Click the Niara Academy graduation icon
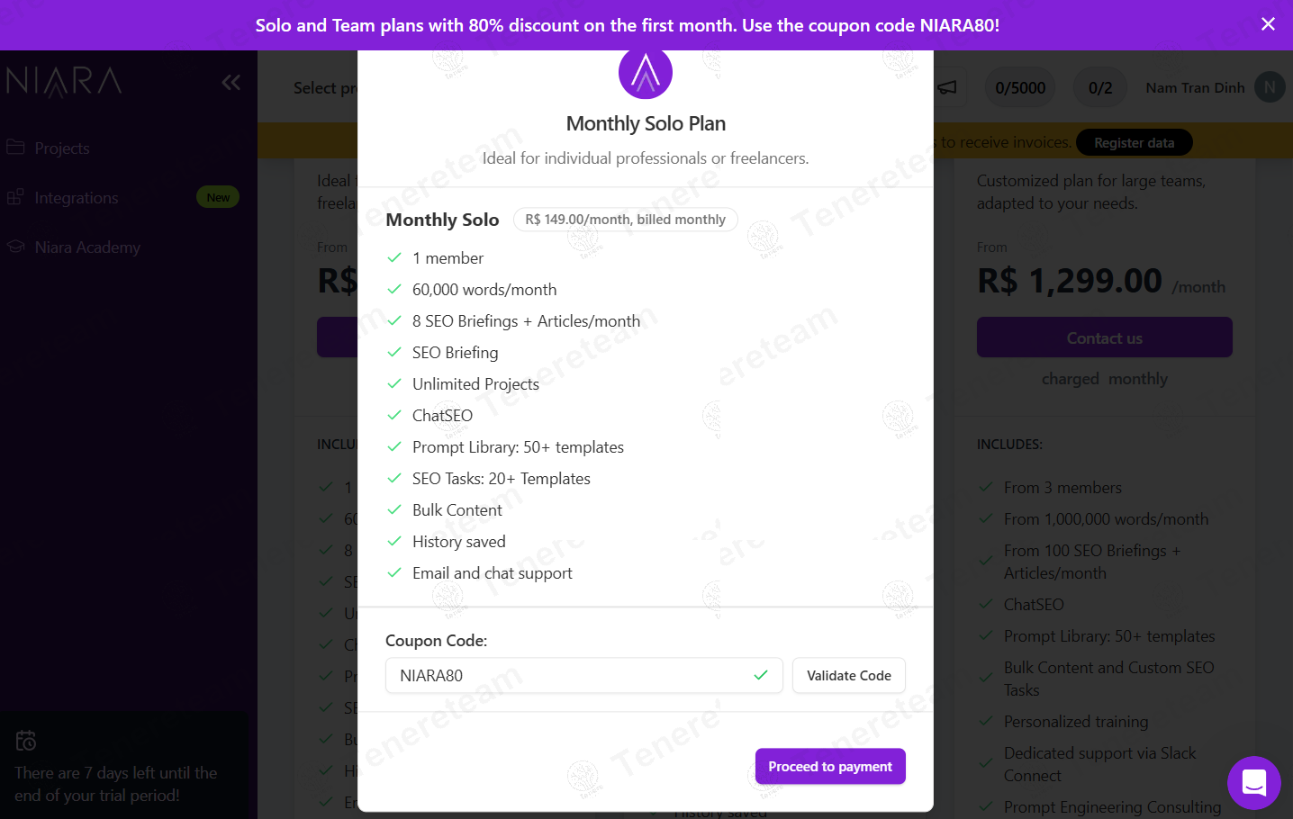This screenshot has height=819, width=1293. 15,247
